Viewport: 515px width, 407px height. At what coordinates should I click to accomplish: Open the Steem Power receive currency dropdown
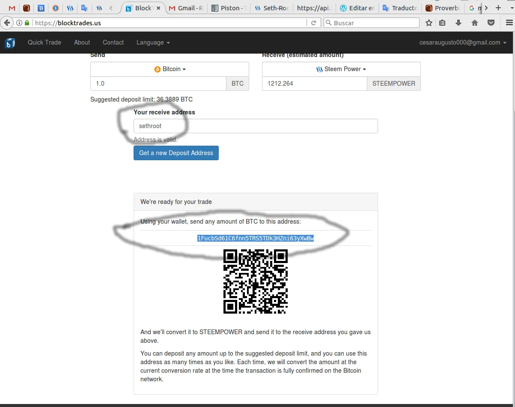[x=341, y=69]
